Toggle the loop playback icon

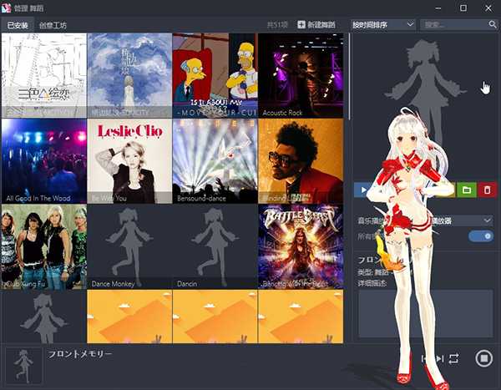[x=453, y=358]
